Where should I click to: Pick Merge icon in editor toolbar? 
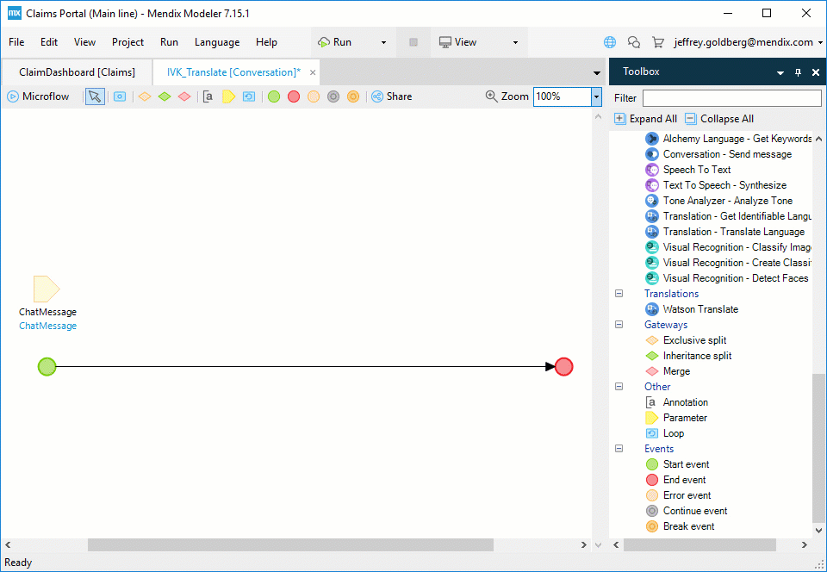tap(184, 96)
